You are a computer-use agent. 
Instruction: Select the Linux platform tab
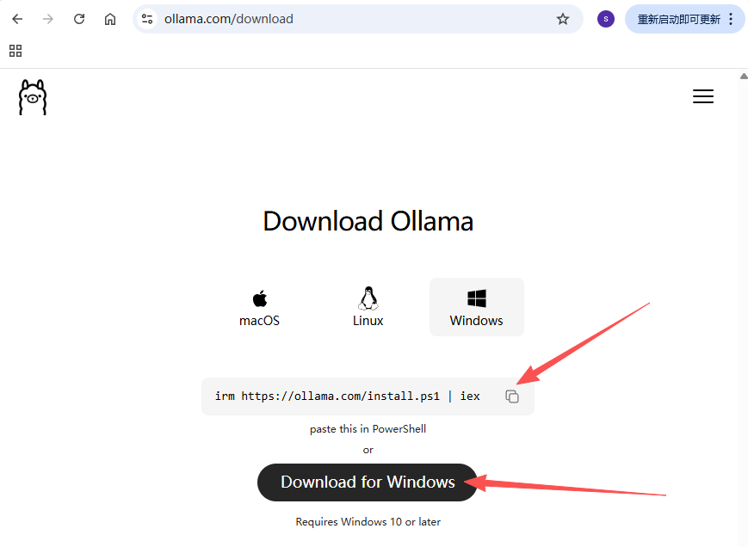coord(368,307)
